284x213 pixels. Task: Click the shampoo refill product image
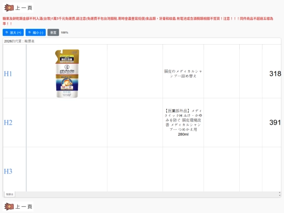[67, 73]
